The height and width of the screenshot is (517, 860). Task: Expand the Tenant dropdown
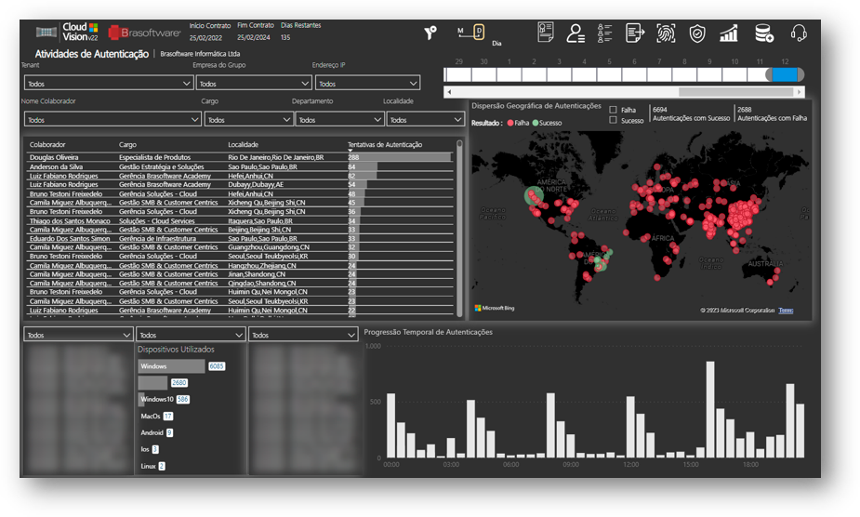(x=108, y=84)
